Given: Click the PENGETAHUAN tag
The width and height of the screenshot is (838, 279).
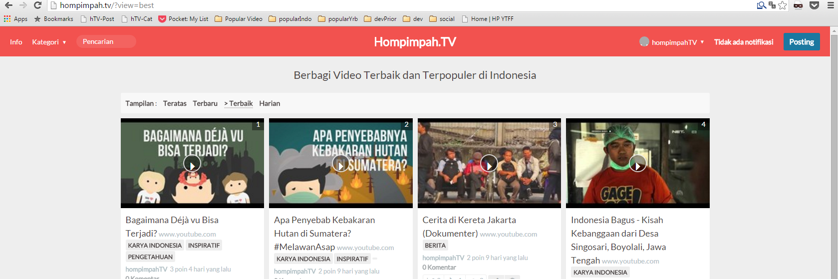Looking at the screenshot, I should tap(150, 257).
